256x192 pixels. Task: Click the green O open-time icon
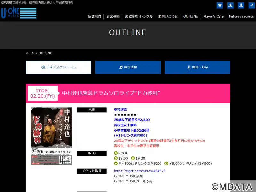tap(116, 158)
